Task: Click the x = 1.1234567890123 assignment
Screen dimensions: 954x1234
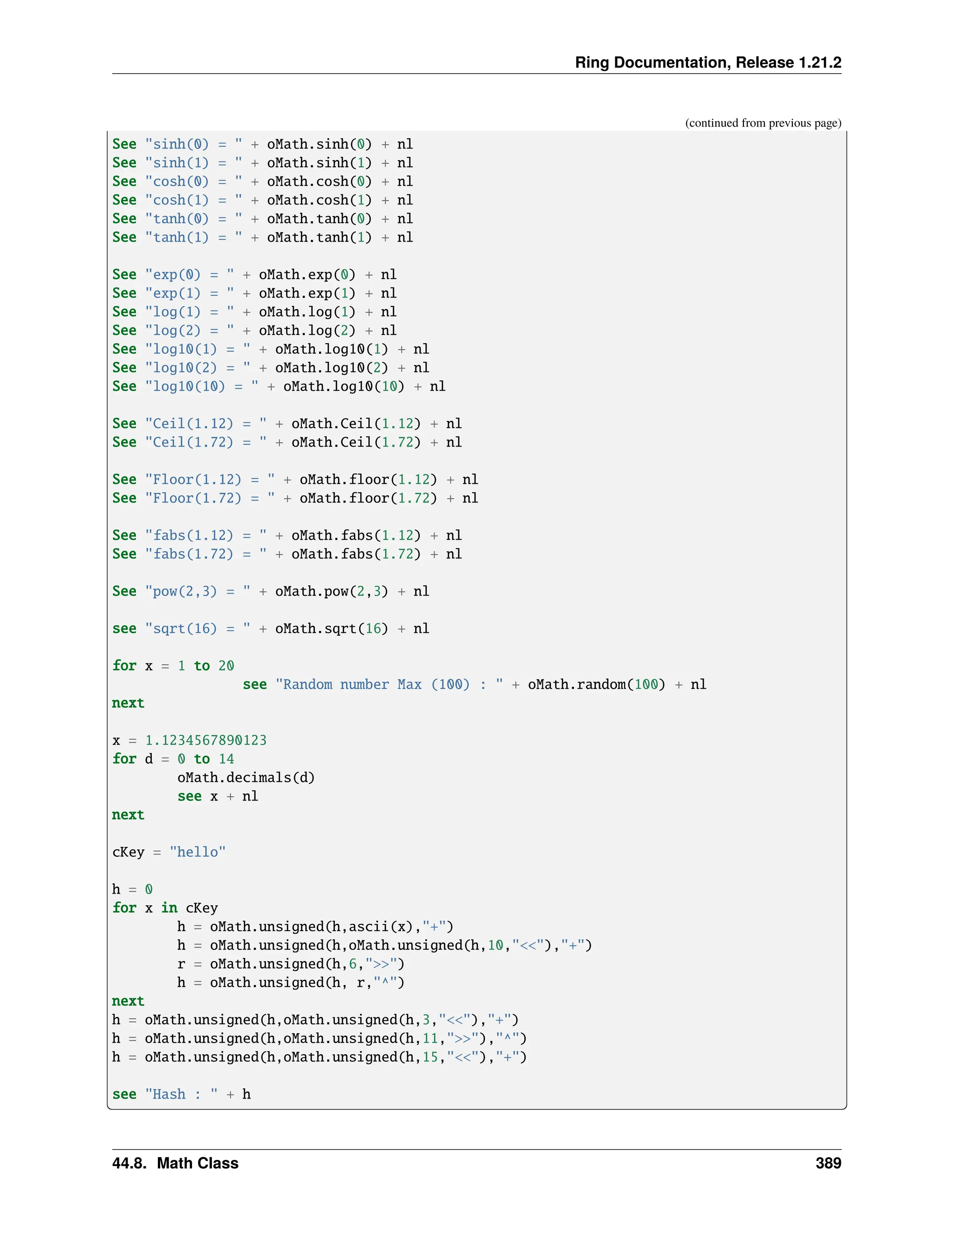Action: point(189,740)
